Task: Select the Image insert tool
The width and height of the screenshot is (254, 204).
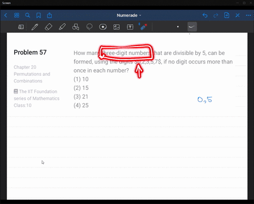Action: click(116, 27)
